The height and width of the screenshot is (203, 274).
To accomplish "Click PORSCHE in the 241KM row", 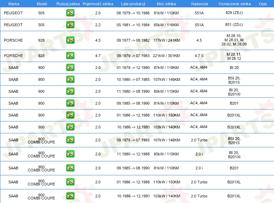I will (x=13, y=40).
